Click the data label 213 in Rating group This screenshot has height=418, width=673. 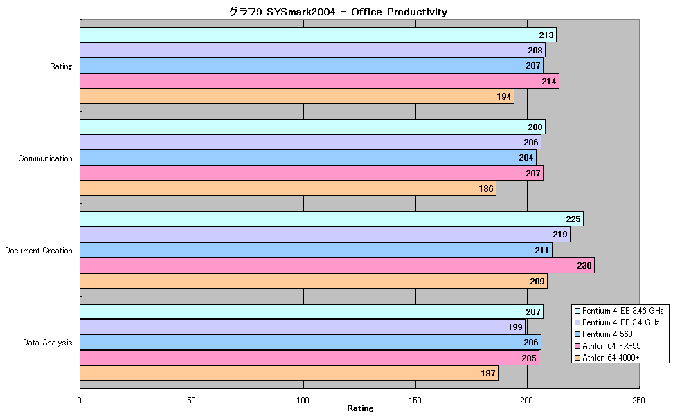(546, 35)
